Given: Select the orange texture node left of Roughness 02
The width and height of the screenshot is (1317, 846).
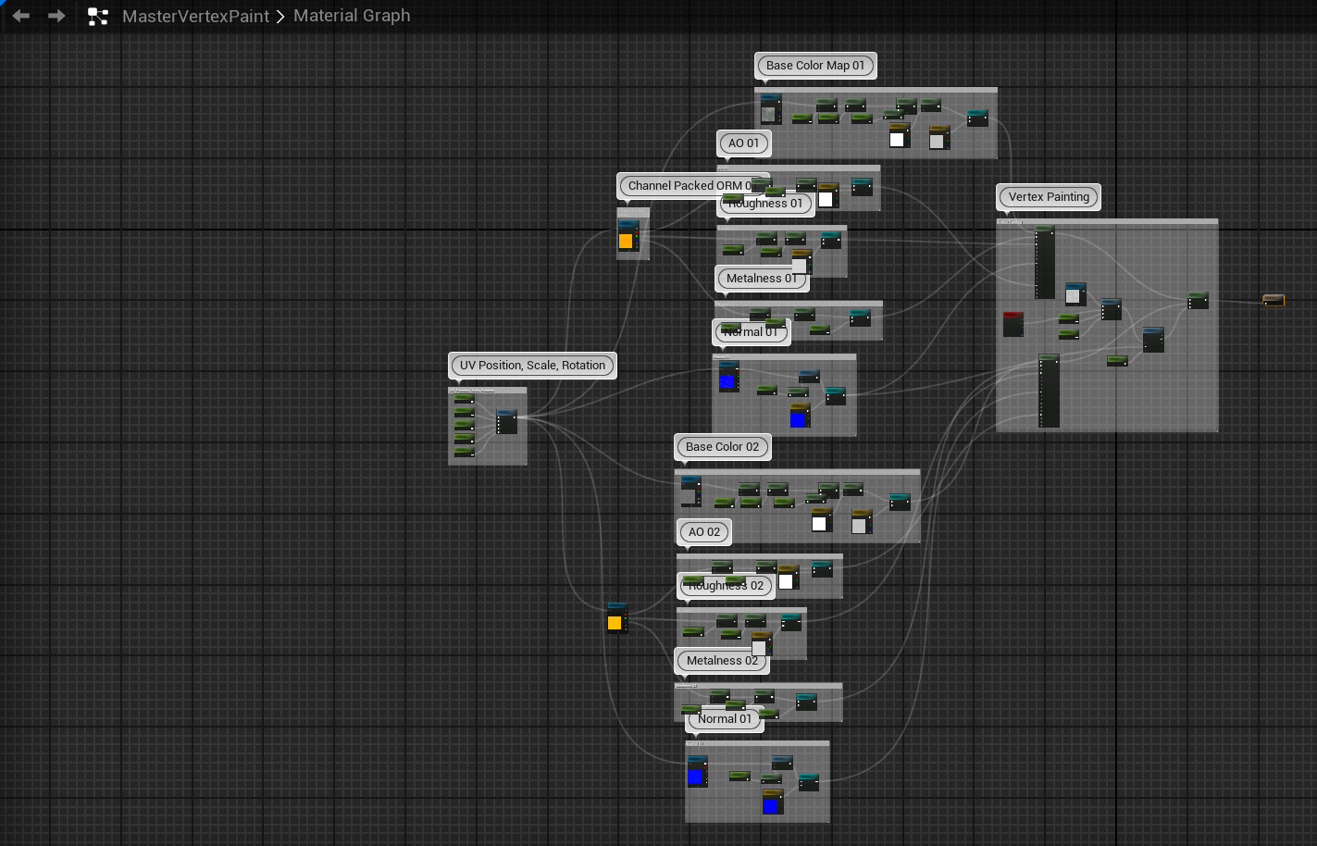Looking at the screenshot, I should pyautogui.click(x=616, y=618).
